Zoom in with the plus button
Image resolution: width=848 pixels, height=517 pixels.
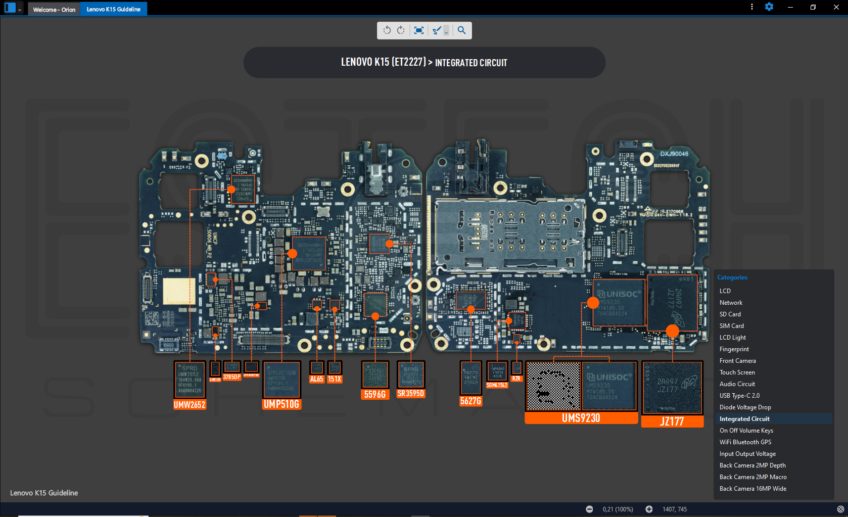click(649, 509)
